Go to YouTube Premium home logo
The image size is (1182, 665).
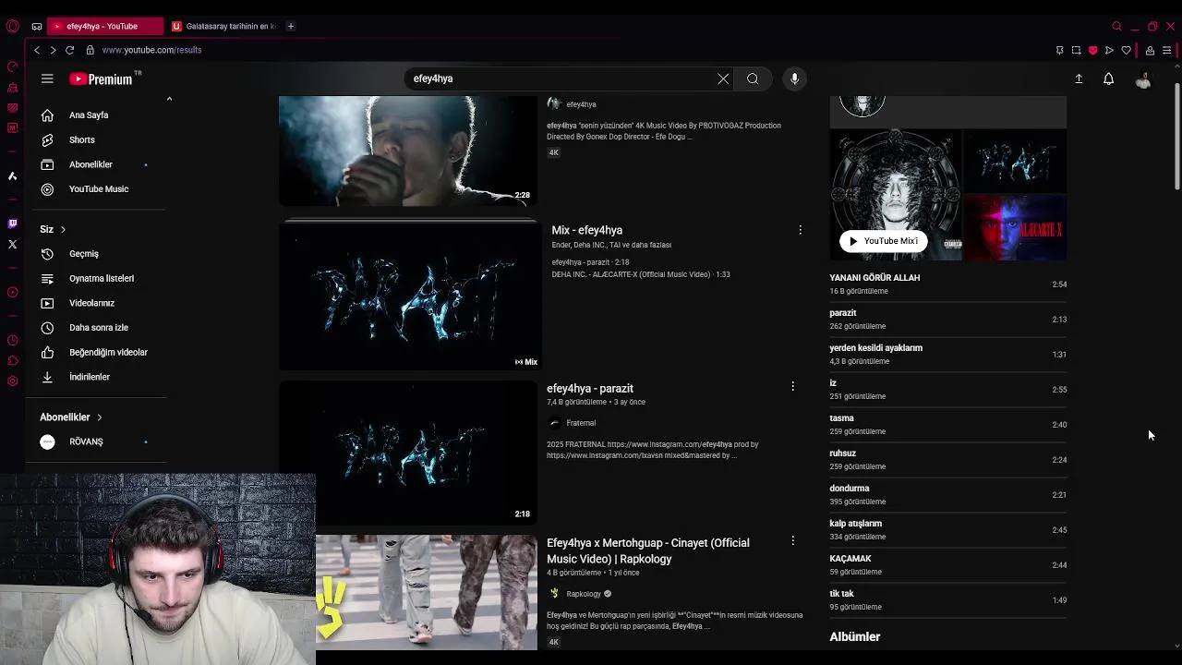(101, 79)
